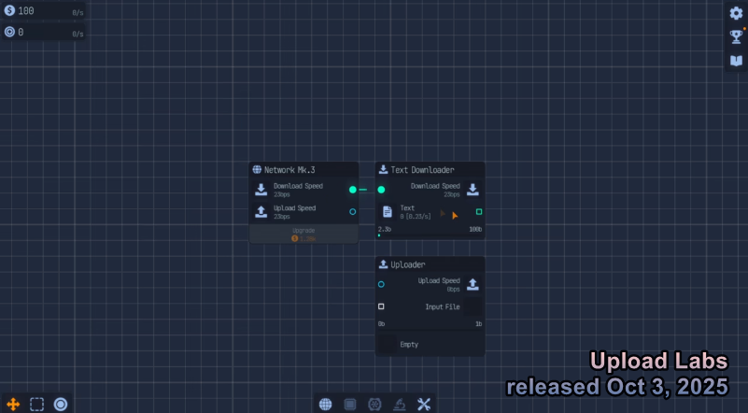Click the Uploader's upload speed icon
748x413 pixels.
click(473, 284)
